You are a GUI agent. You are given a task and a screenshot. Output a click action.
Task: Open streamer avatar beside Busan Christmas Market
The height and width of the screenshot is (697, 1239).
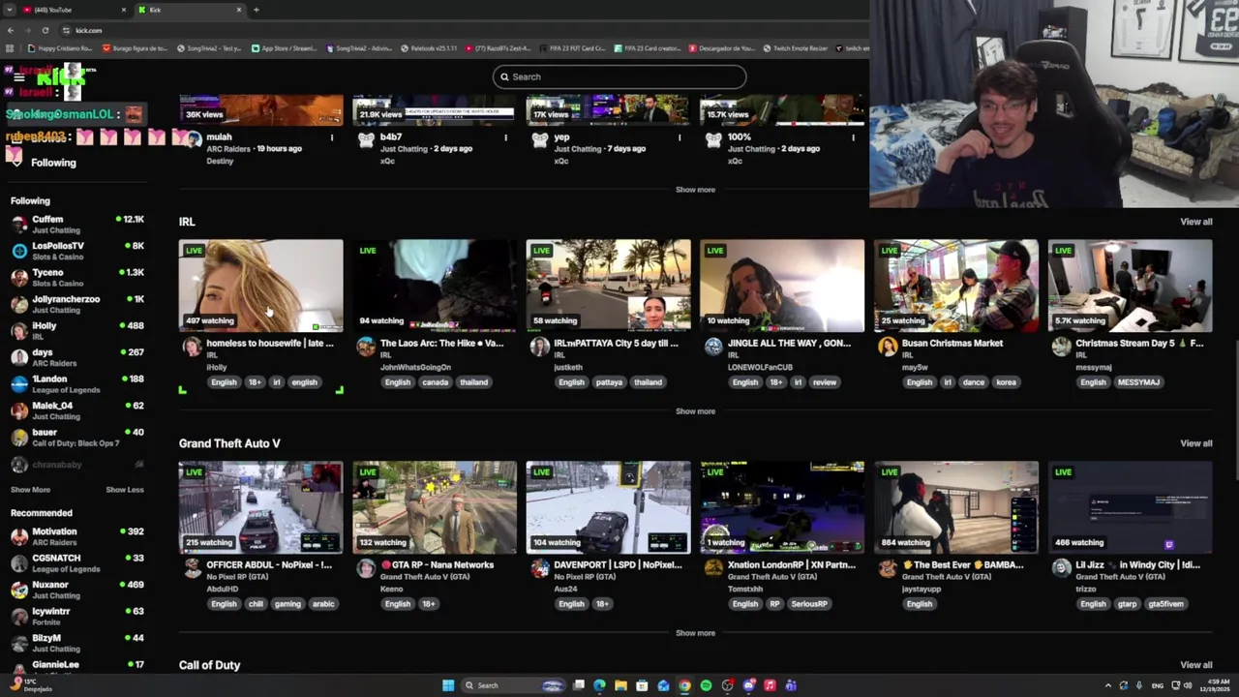888,347
